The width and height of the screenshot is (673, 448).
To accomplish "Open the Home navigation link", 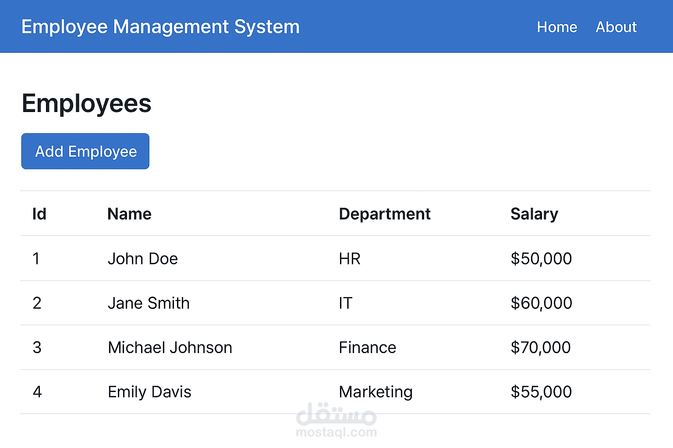I will pos(557,27).
